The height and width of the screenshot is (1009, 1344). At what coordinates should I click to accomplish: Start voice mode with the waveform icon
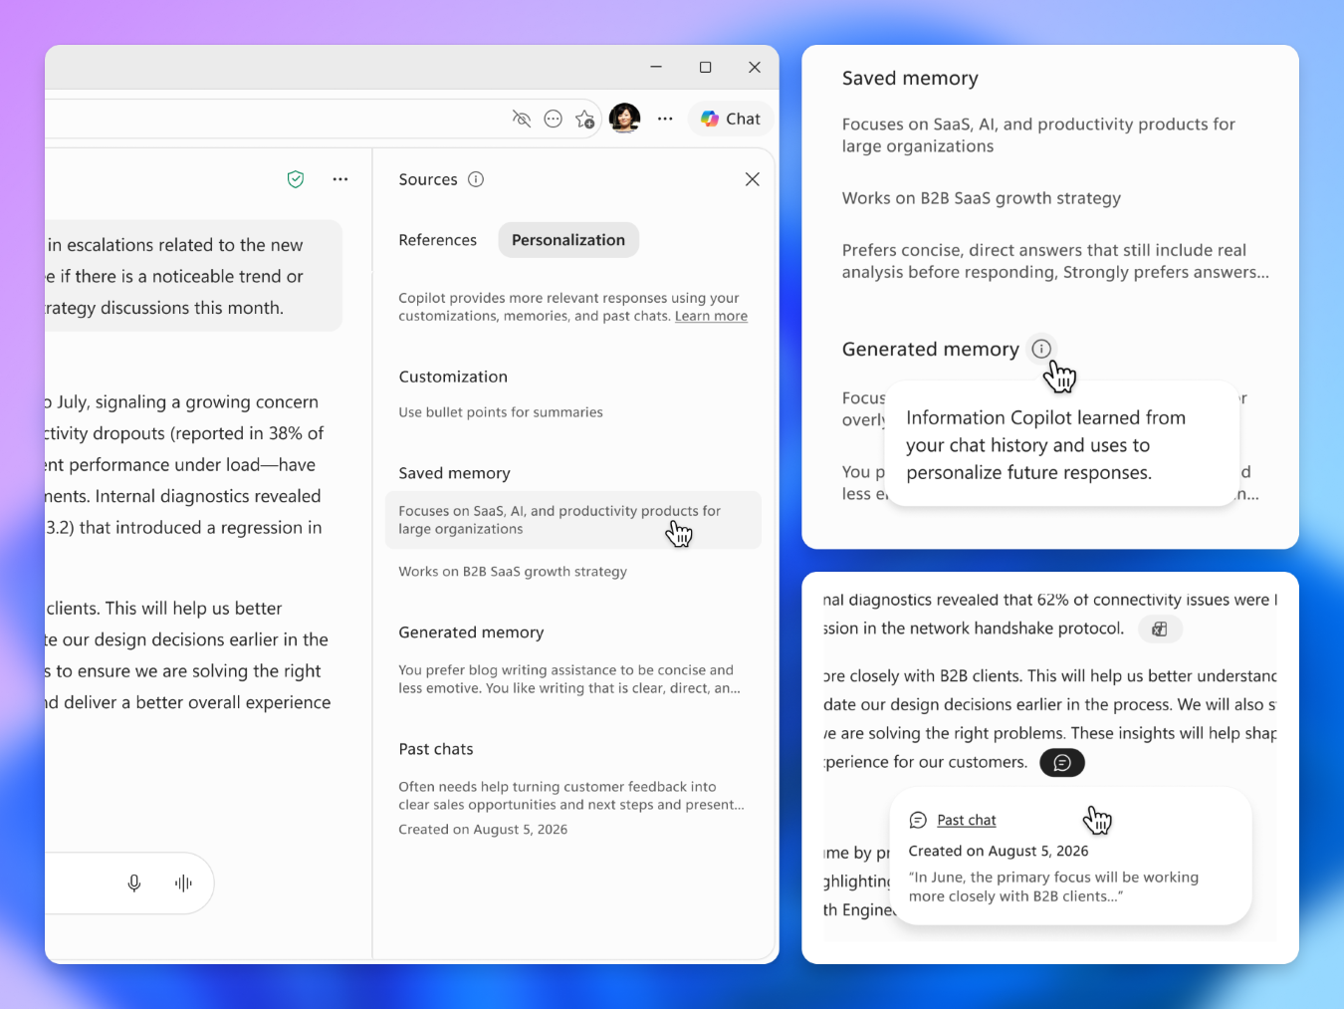[183, 883]
